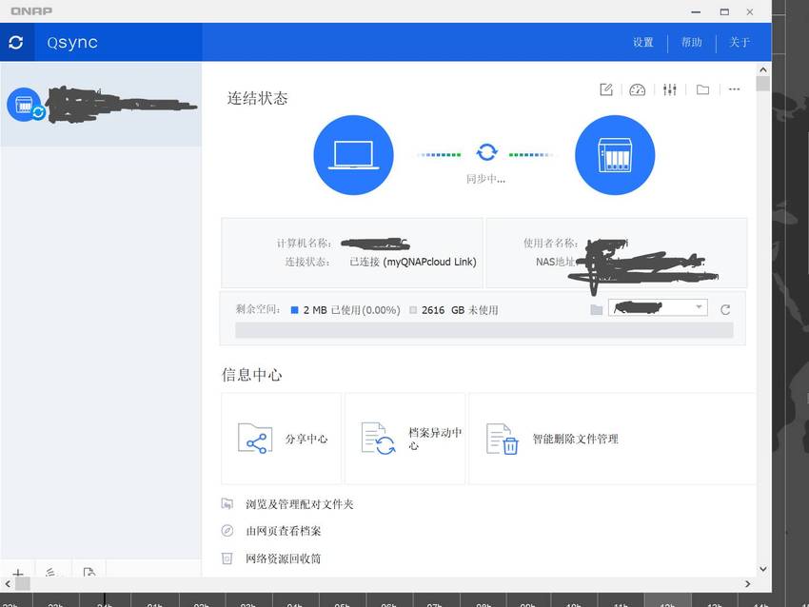Click the vertical scrollbar up arrow
The width and height of the screenshot is (809, 607).
763,69
